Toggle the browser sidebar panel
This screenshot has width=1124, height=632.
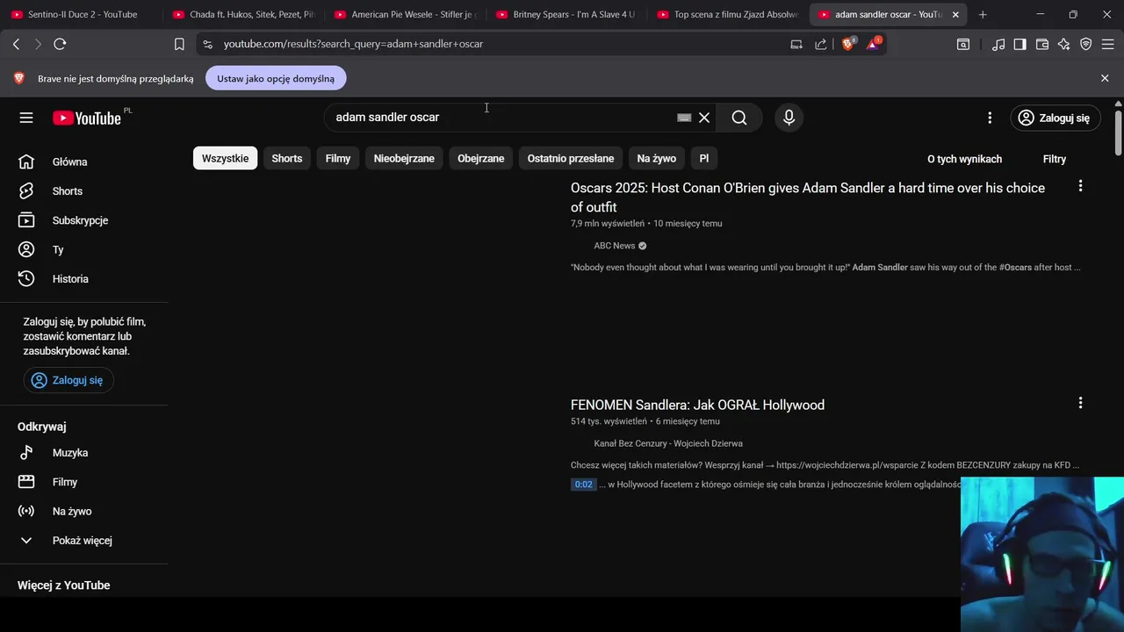tap(1020, 44)
